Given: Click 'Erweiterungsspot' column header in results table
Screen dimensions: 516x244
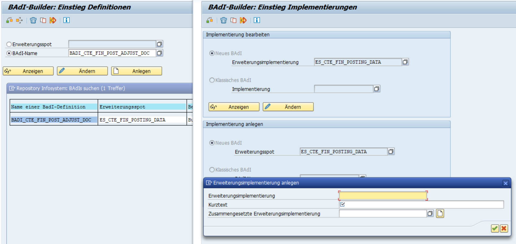Looking at the screenshot, I should (142, 107).
